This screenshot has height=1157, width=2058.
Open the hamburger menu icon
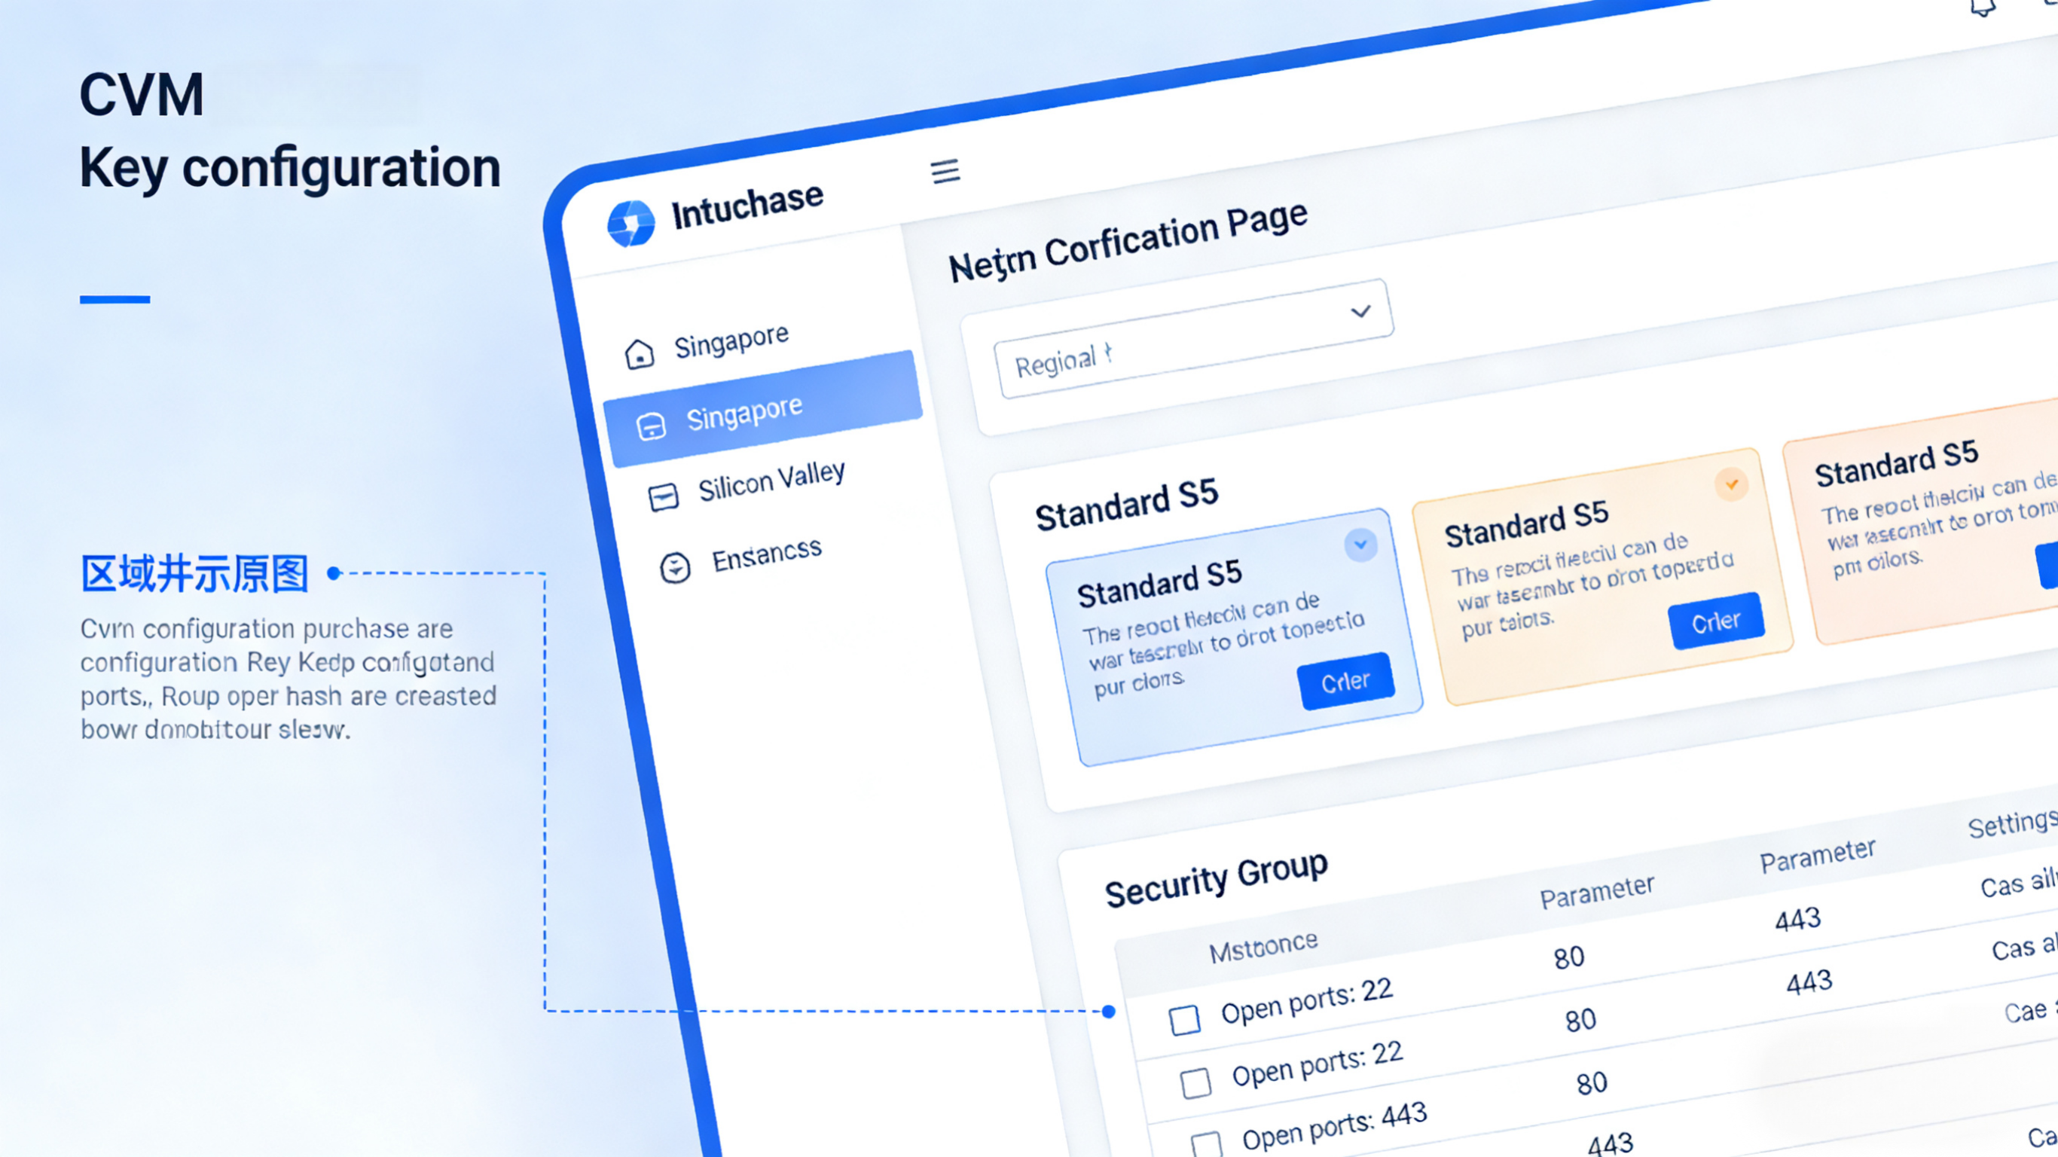[x=945, y=171]
